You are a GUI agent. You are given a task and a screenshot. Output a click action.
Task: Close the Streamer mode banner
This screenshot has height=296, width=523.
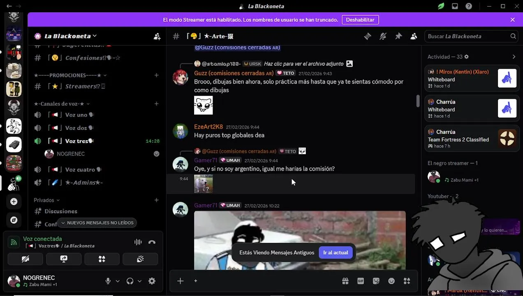click(512, 20)
